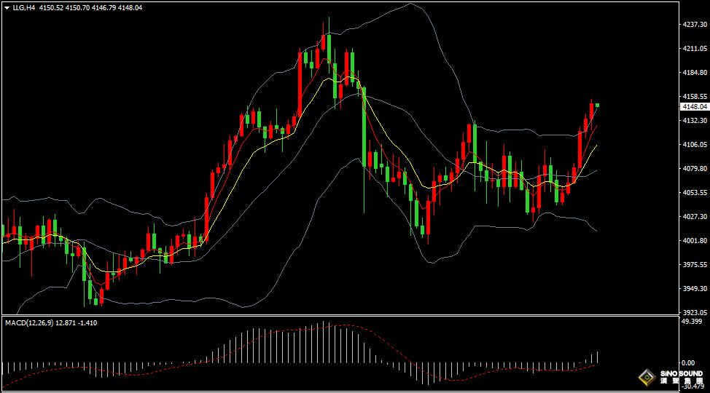Click the latest green candle at far right
This screenshot has height=393, width=710.
coord(597,106)
